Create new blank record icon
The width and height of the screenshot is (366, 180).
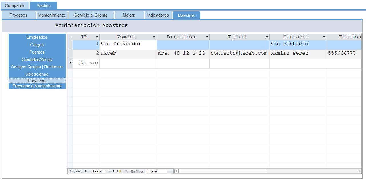(119, 171)
